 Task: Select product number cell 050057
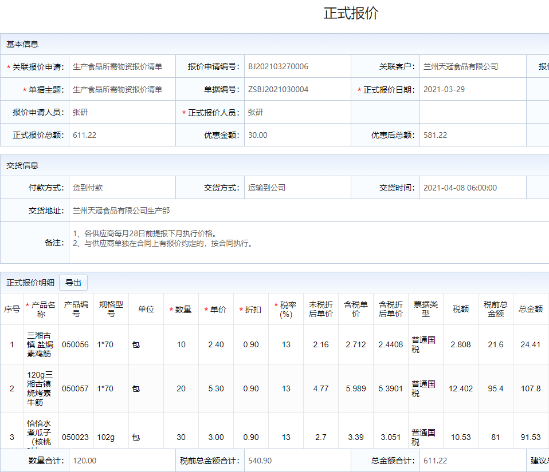[76, 388]
